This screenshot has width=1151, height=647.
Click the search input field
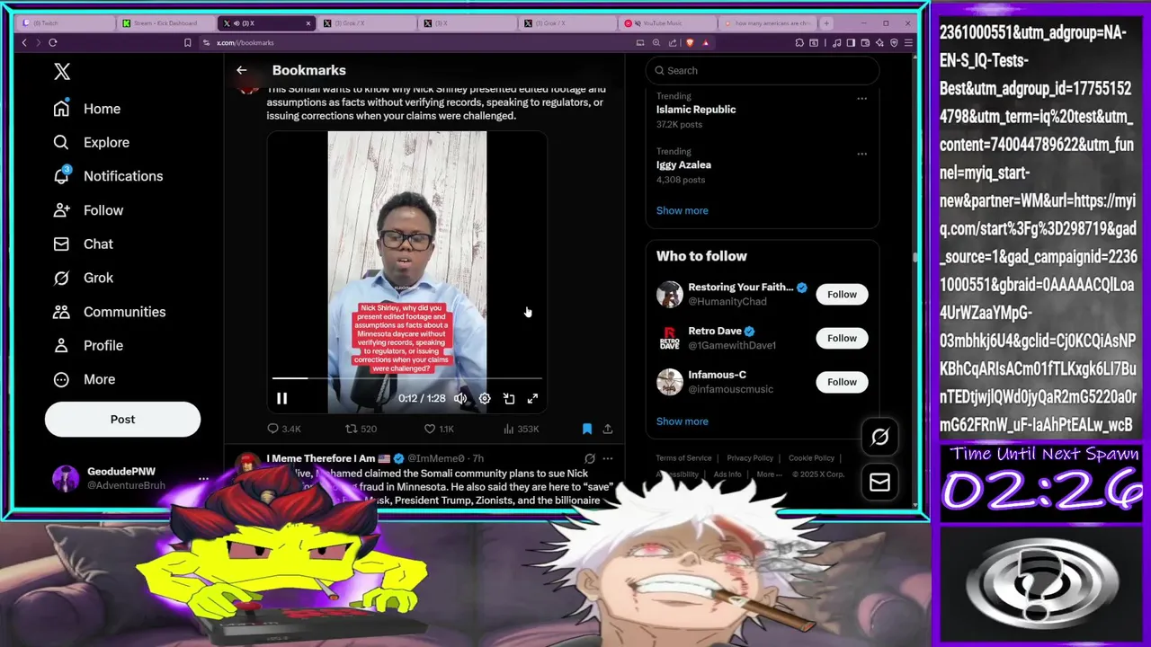pyautogui.click(x=762, y=70)
